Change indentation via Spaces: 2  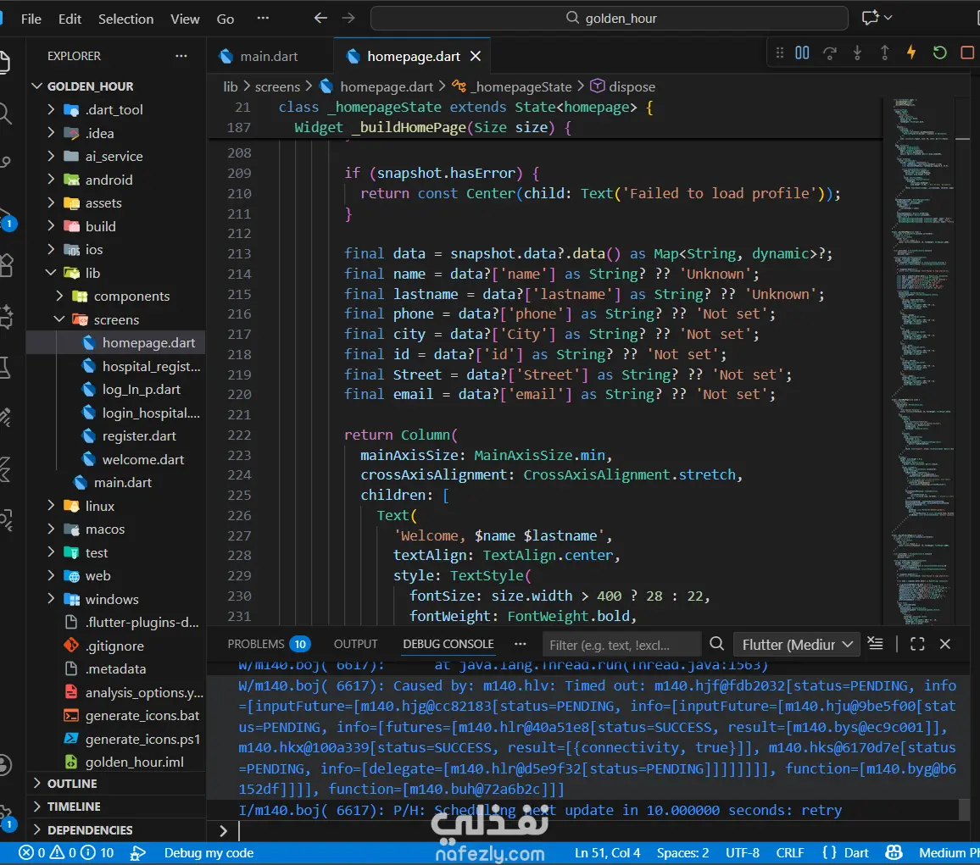[682, 852]
